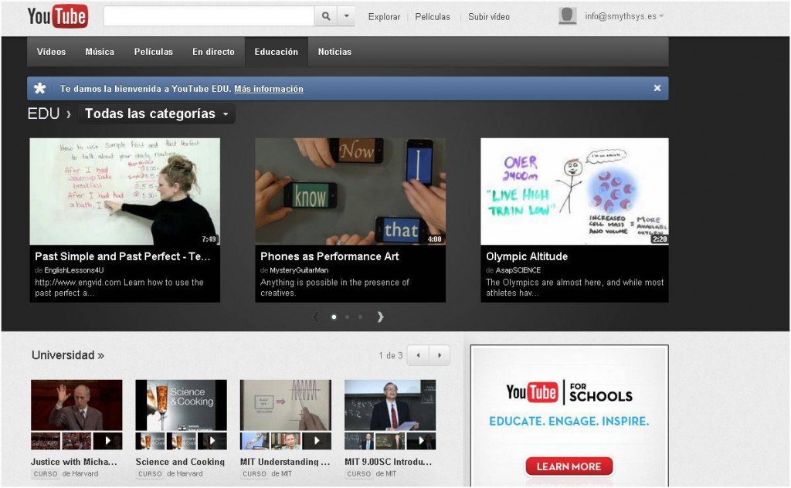This screenshot has height=488, width=791.
Task: Open the Olympic Altitude video thumbnail
Action: pos(574,191)
